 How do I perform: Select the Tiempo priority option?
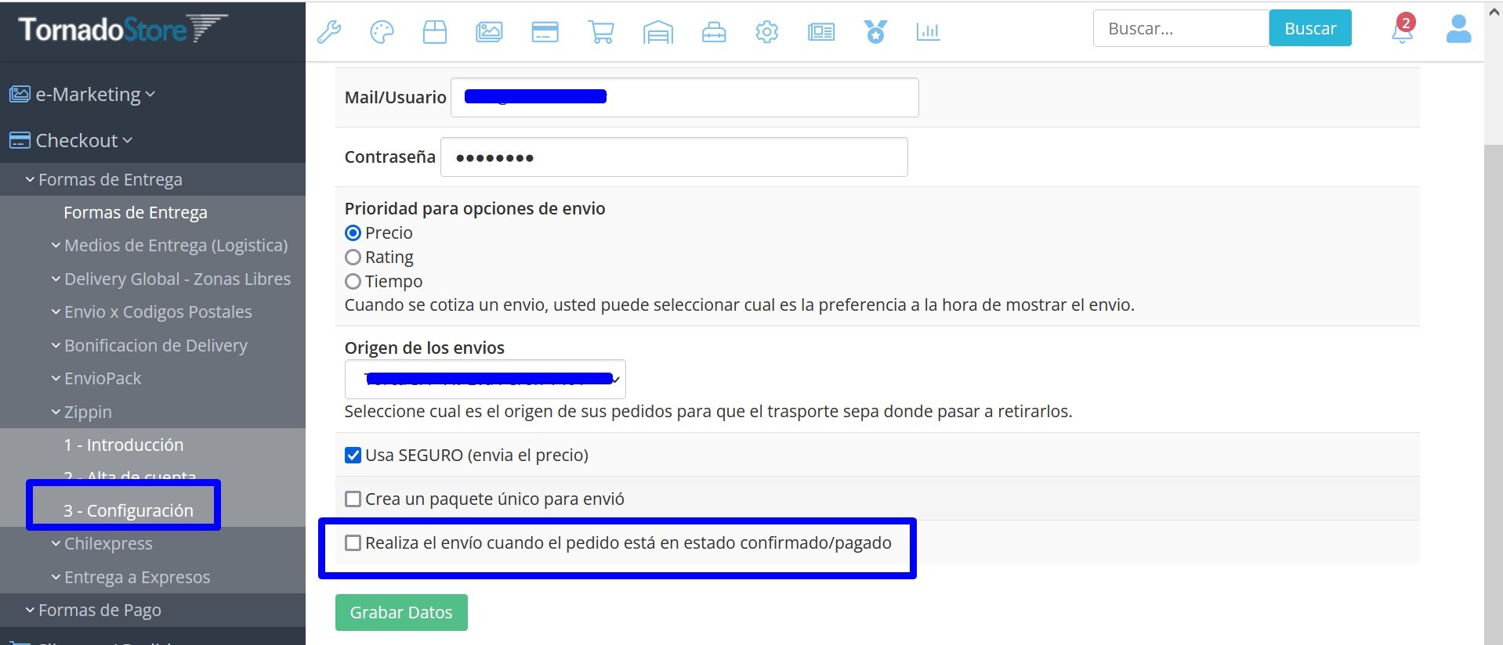coord(353,282)
